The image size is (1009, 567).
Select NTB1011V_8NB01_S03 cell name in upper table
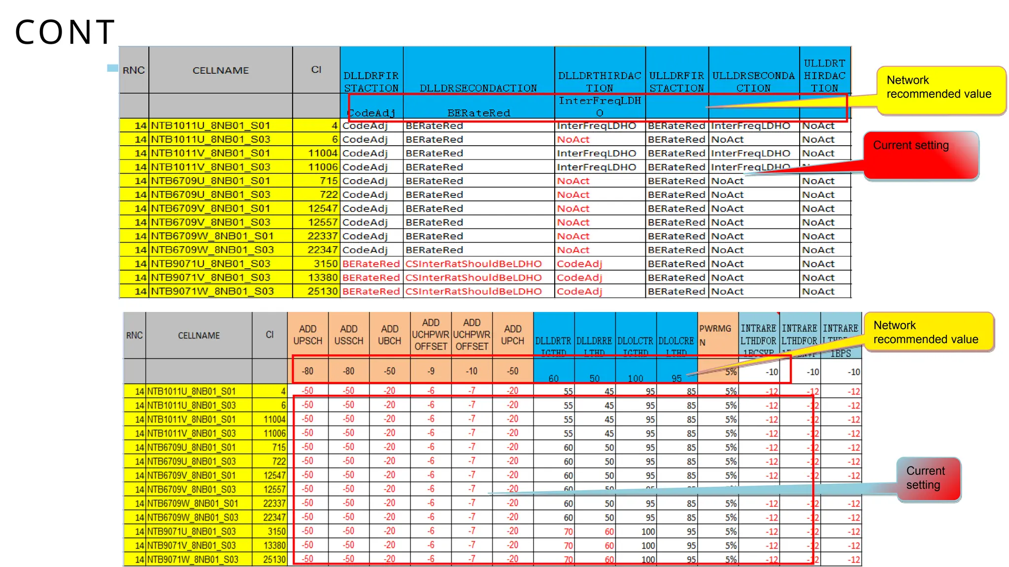(210, 167)
